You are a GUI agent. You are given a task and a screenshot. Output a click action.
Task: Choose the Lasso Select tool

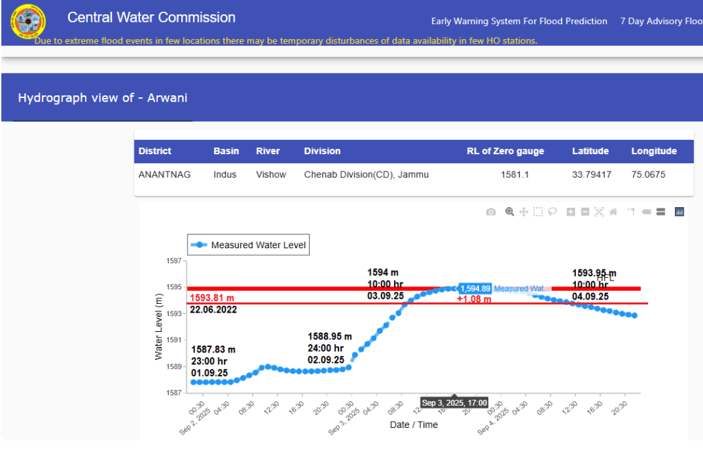(x=552, y=212)
